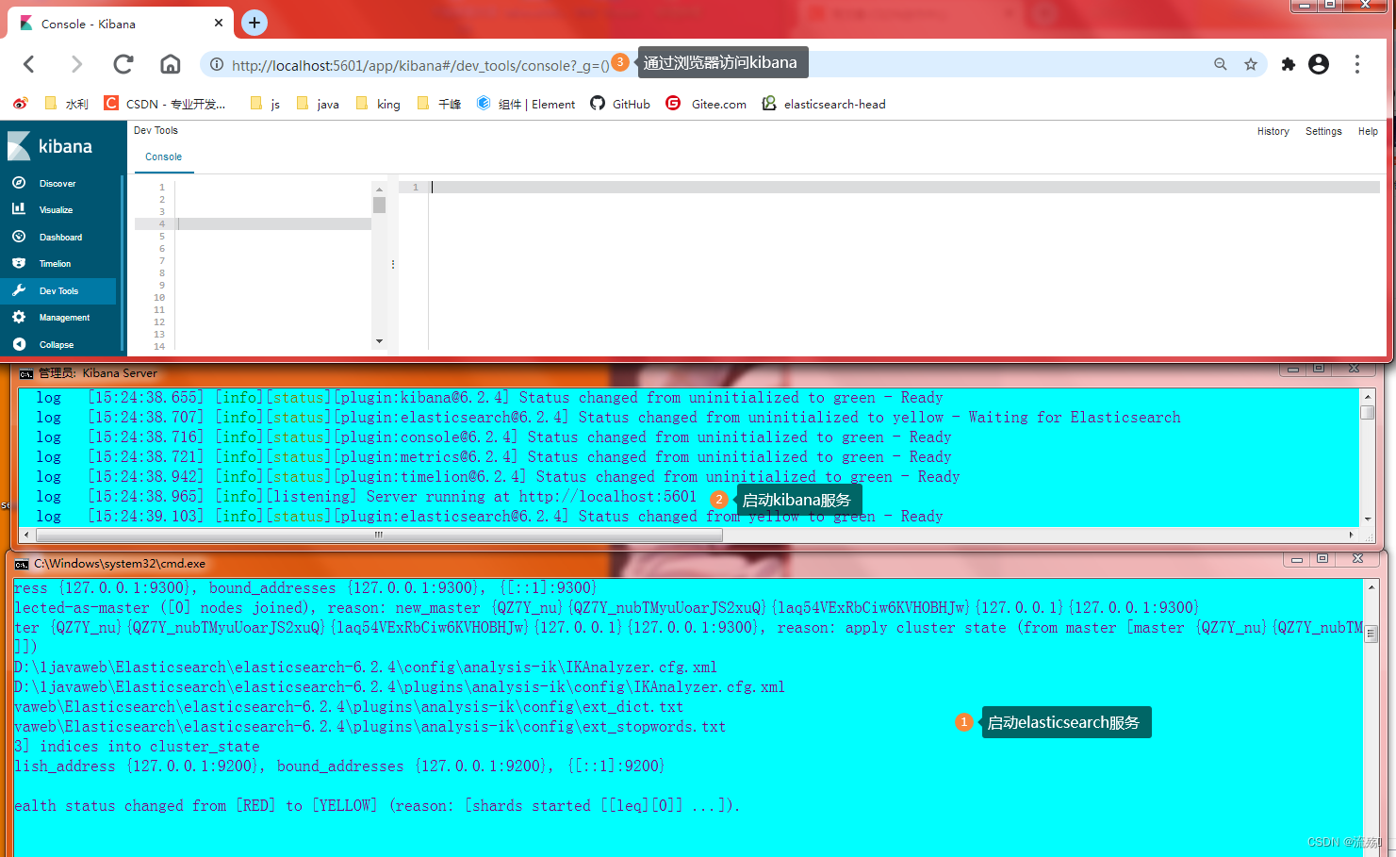The height and width of the screenshot is (857, 1396).
Task: Click the ext_stopwords.txt path line in cmd
Action: click(x=370, y=726)
